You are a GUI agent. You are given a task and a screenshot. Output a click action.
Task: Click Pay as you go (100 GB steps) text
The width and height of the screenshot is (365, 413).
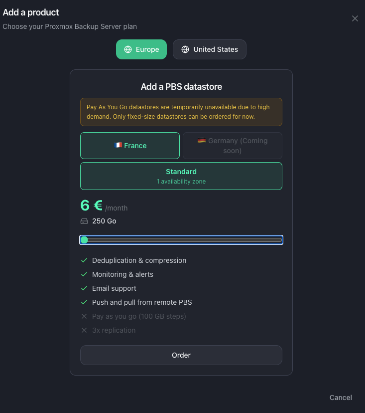[x=139, y=316]
